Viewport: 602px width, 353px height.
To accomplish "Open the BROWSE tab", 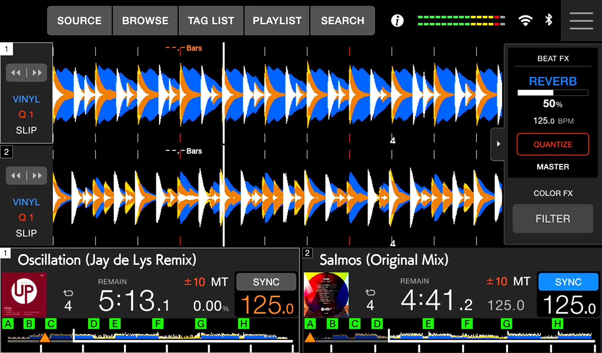I will pyautogui.click(x=145, y=21).
